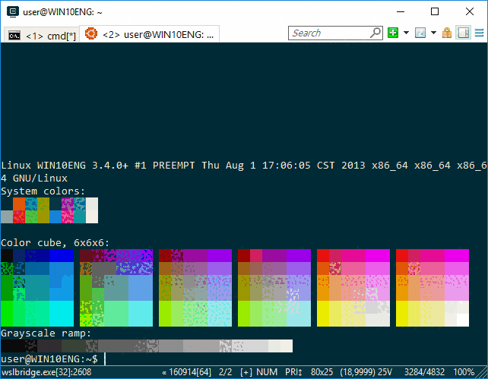Expand the console list dropdown arrow

[x=433, y=33]
